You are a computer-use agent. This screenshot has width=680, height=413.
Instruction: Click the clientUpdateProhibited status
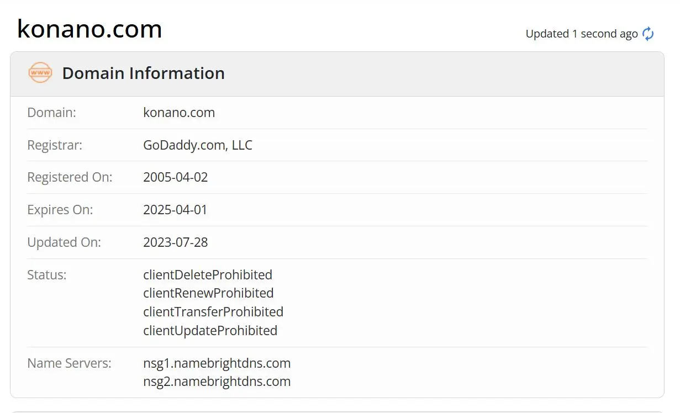pyautogui.click(x=210, y=330)
